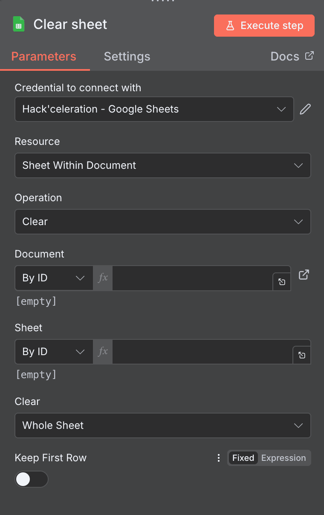Viewport: 324px width, 515px height.
Task: Change the Clear dropdown from Whole Sheet
Action: [163, 425]
